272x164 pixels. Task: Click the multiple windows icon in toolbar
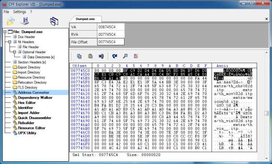click(x=55, y=21)
